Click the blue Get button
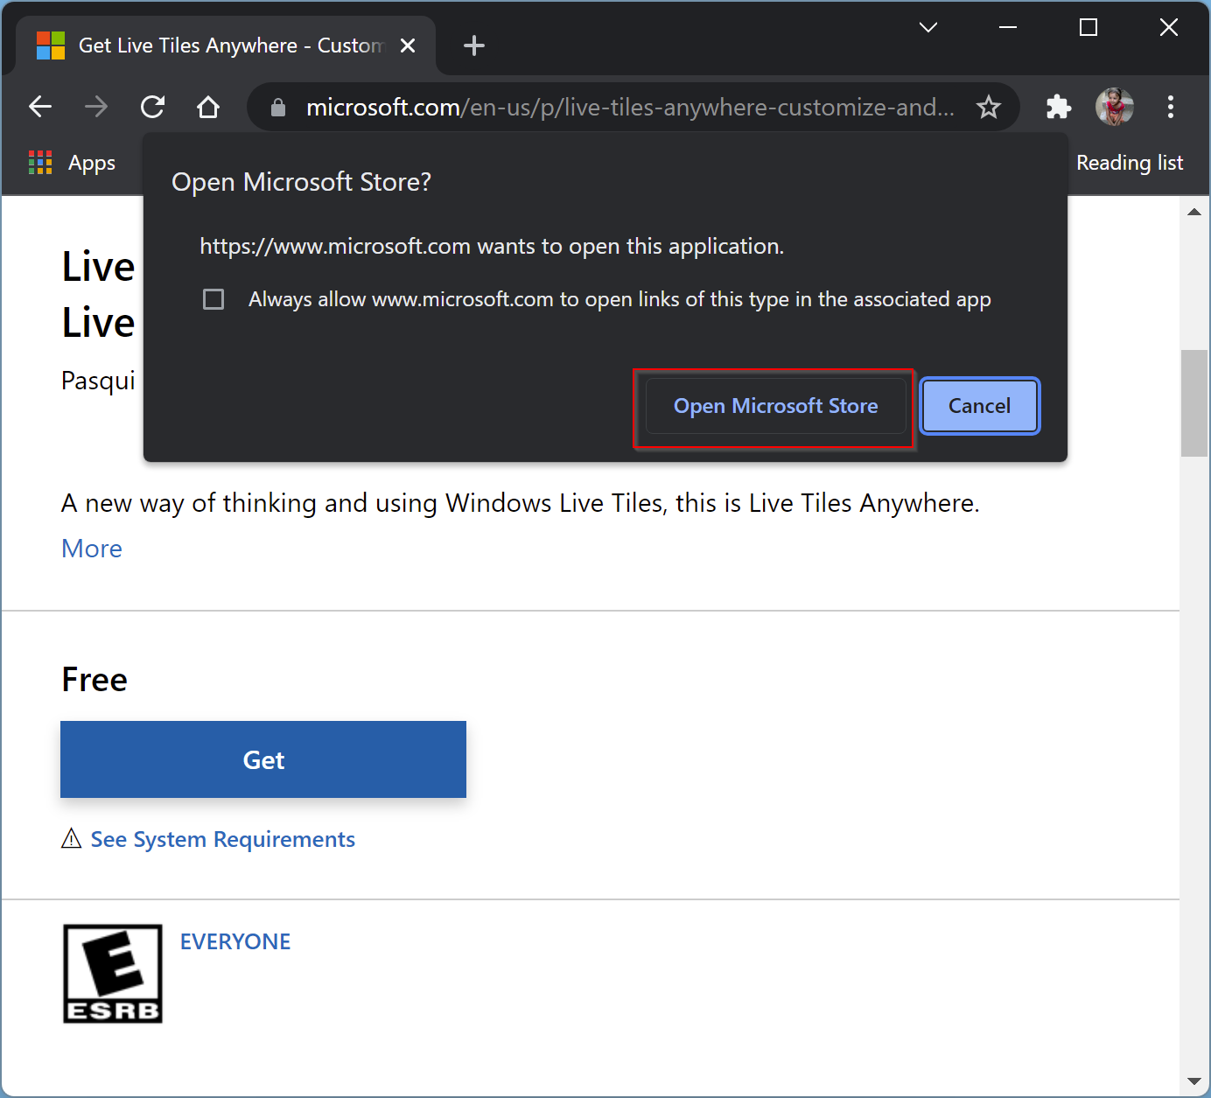 pos(263,759)
